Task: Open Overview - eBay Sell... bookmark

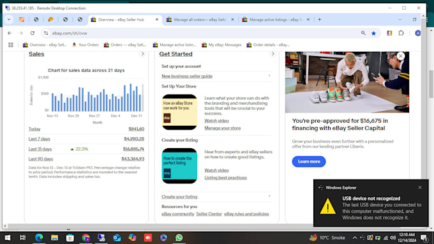Action: click(45, 45)
